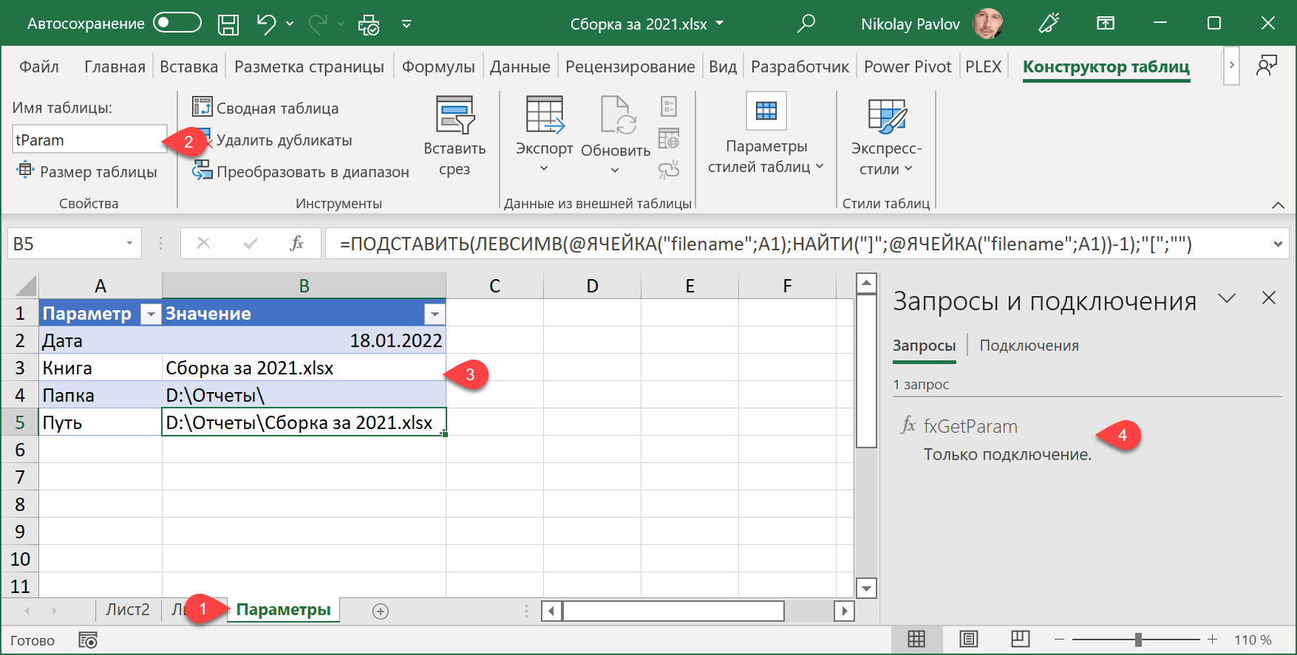Click the Cancel X icon in formula bar
The image size is (1297, 655).
point(203,243)
